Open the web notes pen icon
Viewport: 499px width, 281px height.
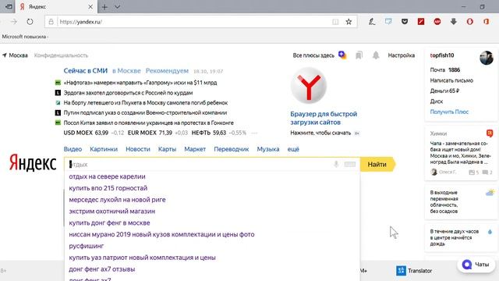point(372,22)
